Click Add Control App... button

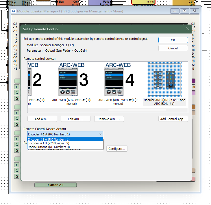[173, 119]
